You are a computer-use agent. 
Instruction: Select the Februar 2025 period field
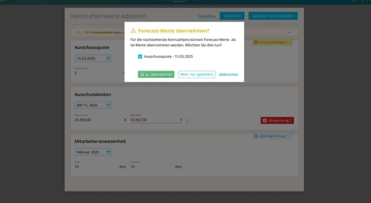point(93,152)
